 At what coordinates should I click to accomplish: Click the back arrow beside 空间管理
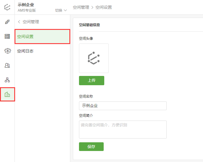coord(19,22)
